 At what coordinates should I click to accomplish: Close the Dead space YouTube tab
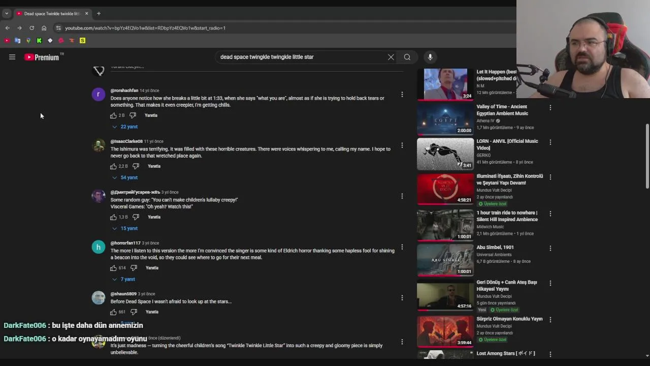pyautogui.click(x=86, y=14)
